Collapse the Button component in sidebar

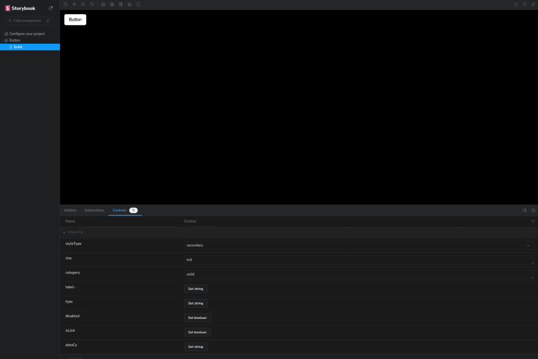[14, 40]
